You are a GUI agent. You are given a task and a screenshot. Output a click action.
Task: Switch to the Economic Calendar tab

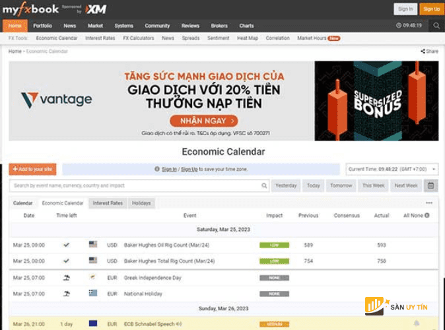point(63,203)
